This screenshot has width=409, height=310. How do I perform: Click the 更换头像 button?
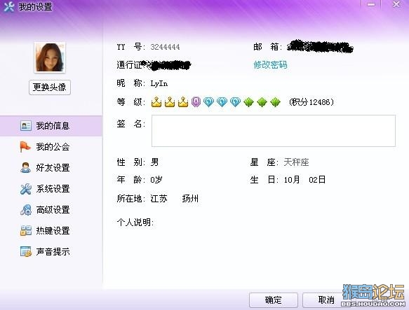pos(50,87)
